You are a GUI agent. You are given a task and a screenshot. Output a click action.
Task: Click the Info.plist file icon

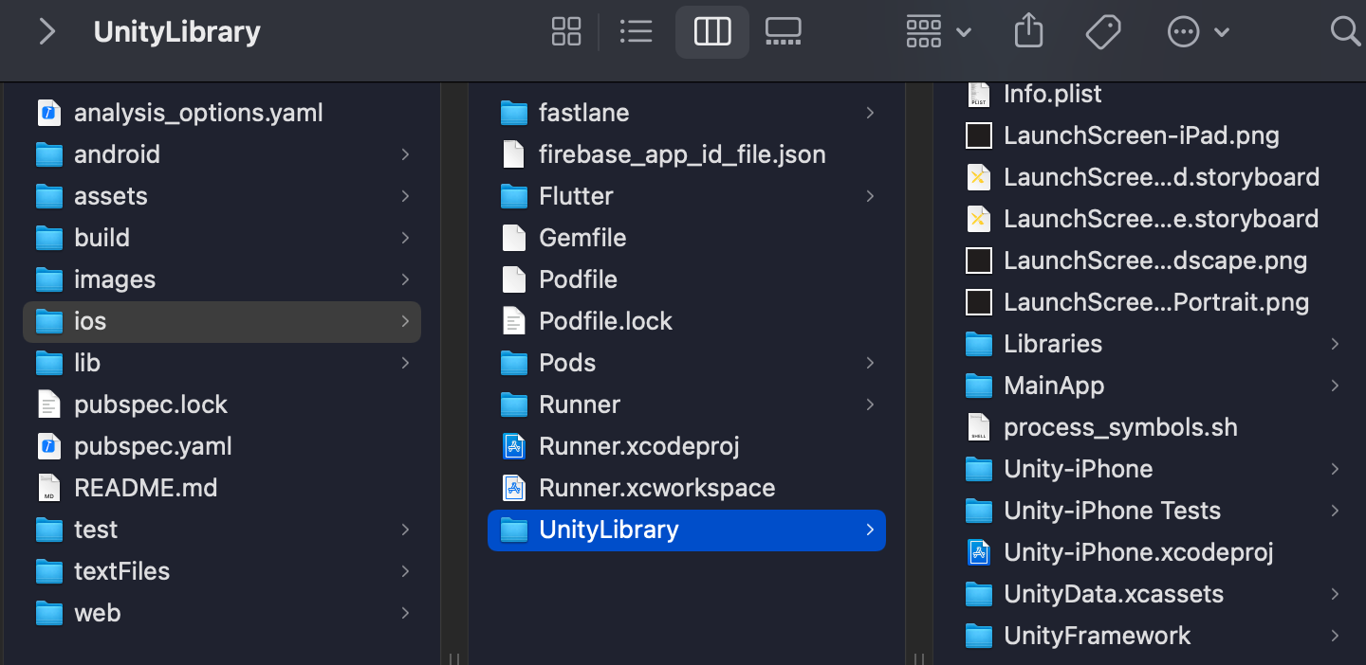(979, 94)
